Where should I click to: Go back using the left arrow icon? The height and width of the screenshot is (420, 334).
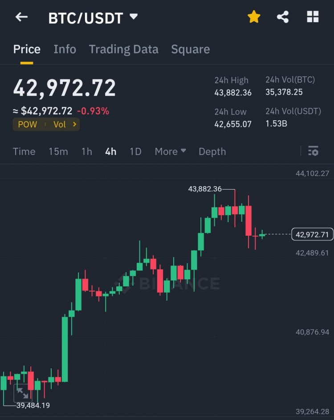(21, 17)
